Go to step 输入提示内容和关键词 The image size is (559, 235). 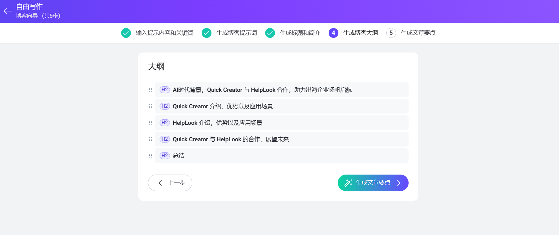pos(165,33)
